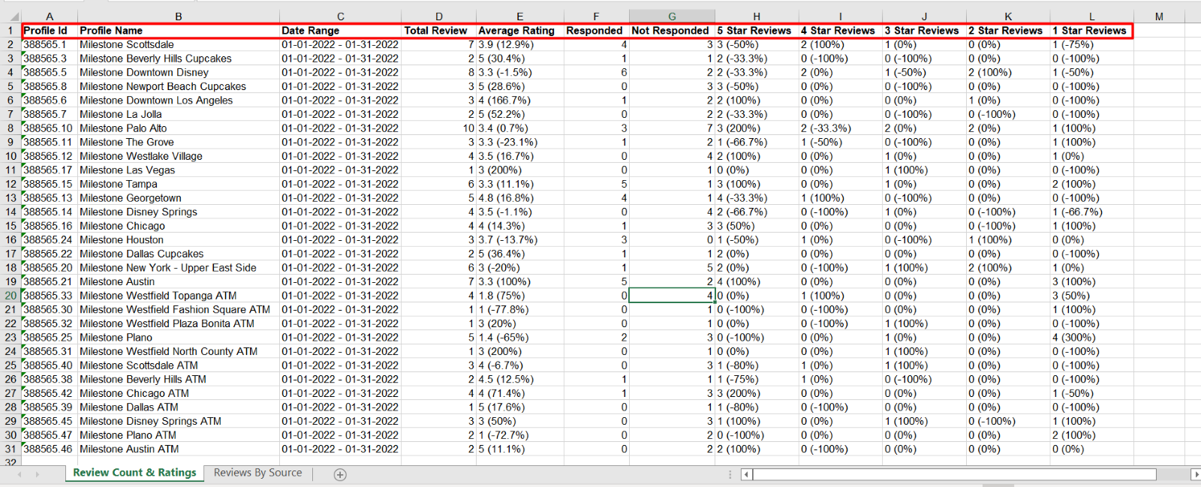Viewport: 1201px width, 487px height.
Task: Select column F header
Action: 596,17
